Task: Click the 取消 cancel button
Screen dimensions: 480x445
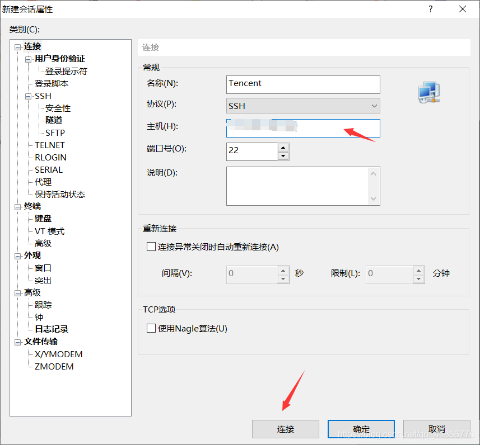Action: pyautogui.click(x=436, y=429)
